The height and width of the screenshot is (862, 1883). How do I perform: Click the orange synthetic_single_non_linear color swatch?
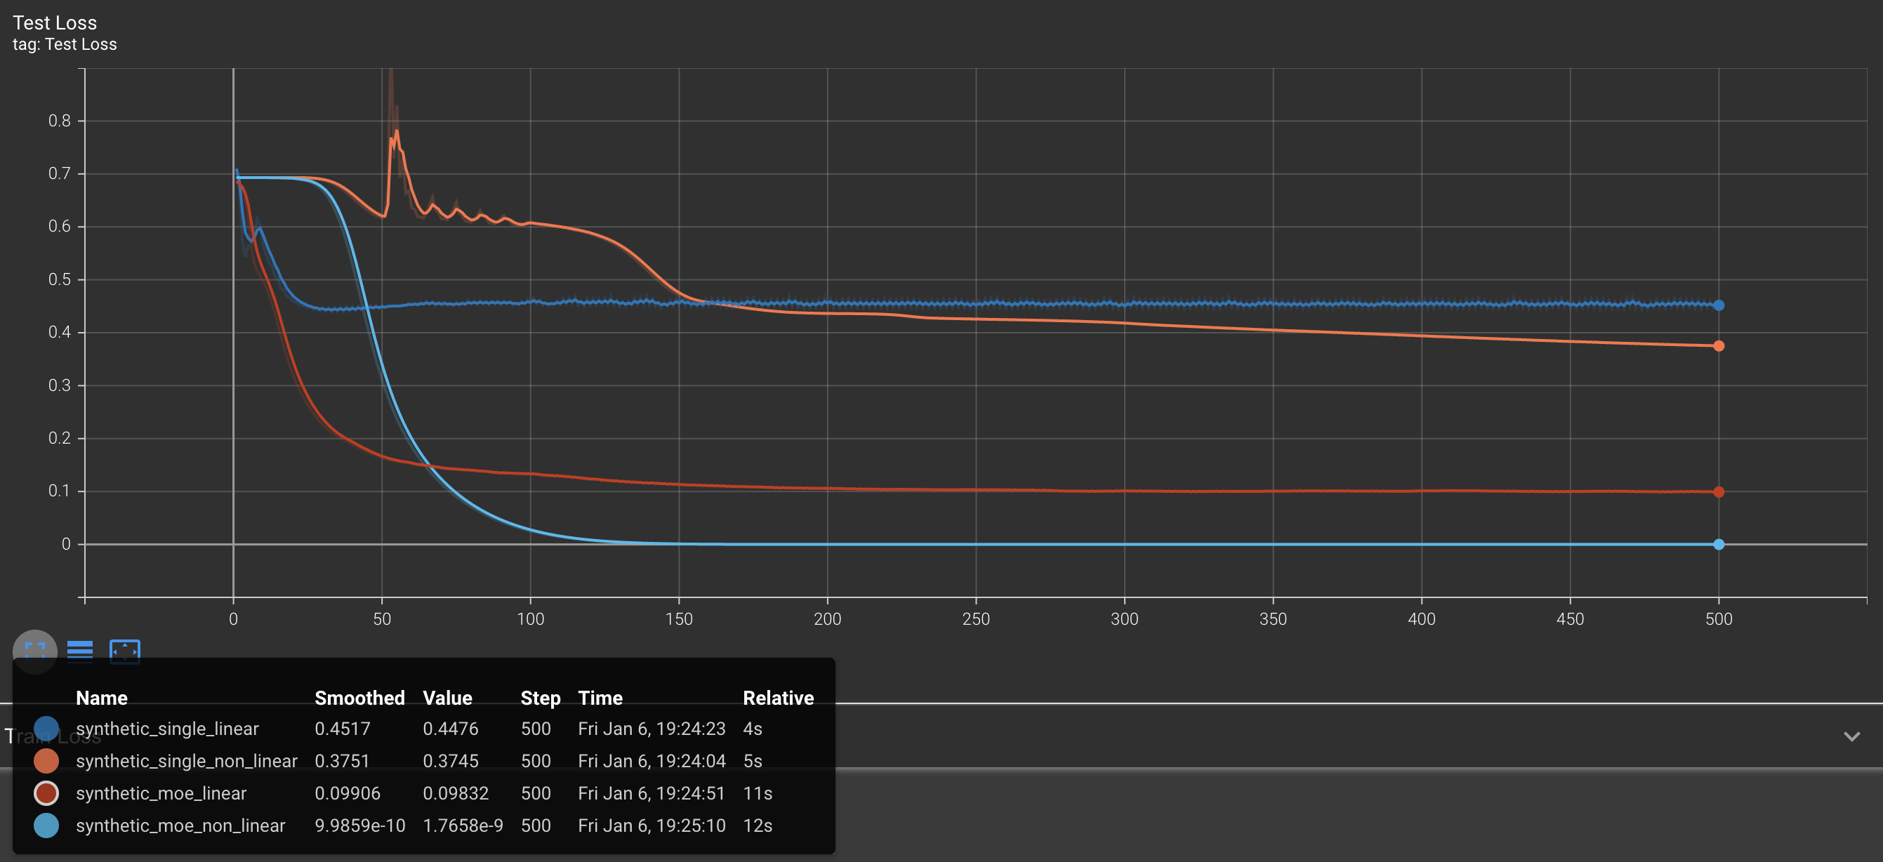tap(46, 760)
